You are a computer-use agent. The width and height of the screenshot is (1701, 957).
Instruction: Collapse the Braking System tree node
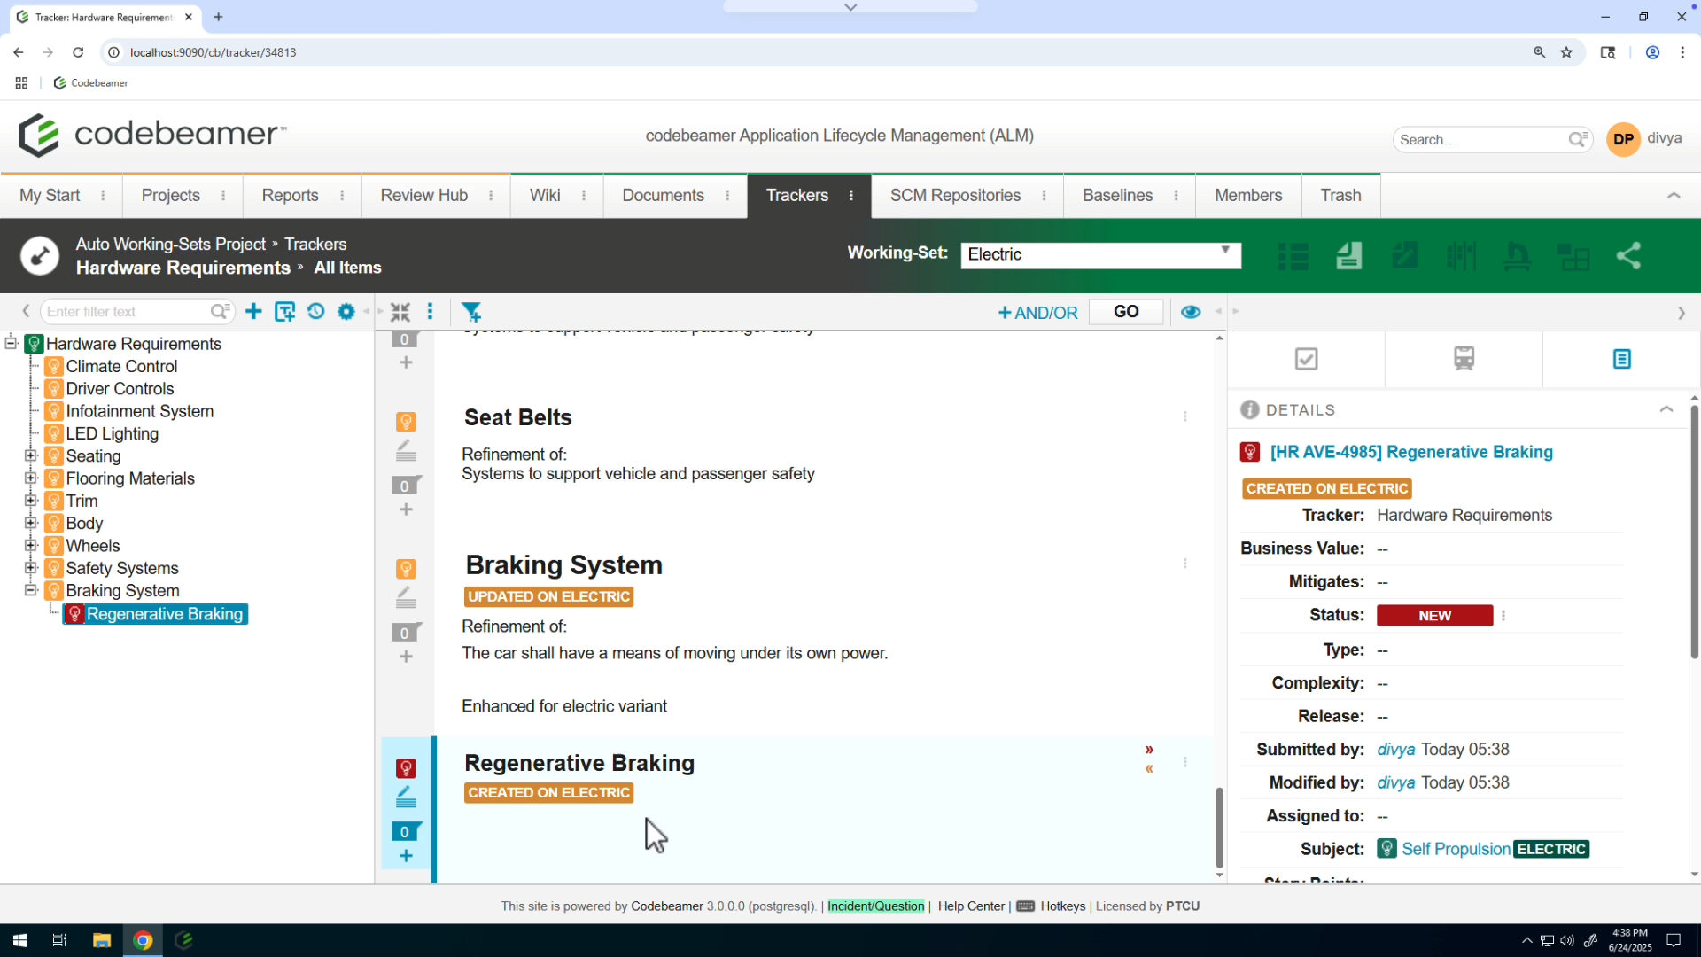point(30,590)
